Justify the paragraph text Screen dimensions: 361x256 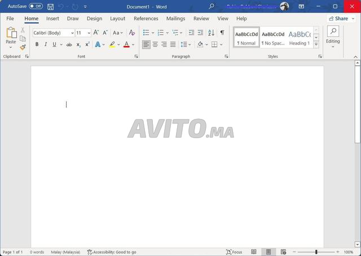[x=173, y=45]
